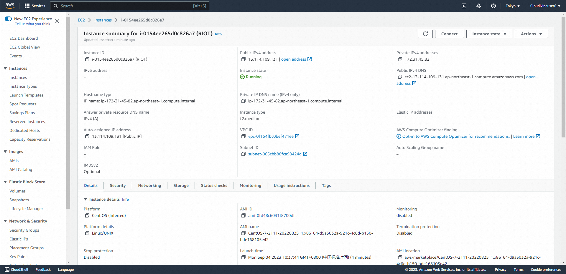Copy the public IPv4 address 13.114.109.131
The height and width of the screenshot is (274, 566).
tap(243, 59)
